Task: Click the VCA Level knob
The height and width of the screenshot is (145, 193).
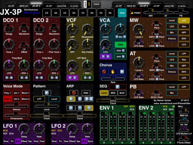Action: pos(106,30)
